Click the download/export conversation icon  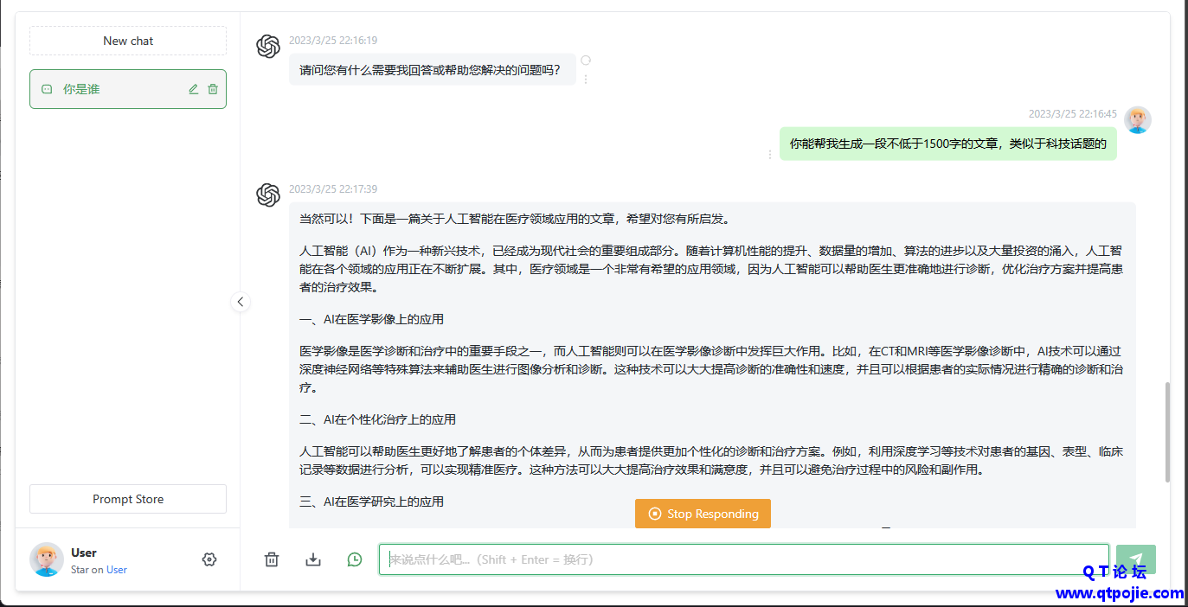(x=313, y=559)
